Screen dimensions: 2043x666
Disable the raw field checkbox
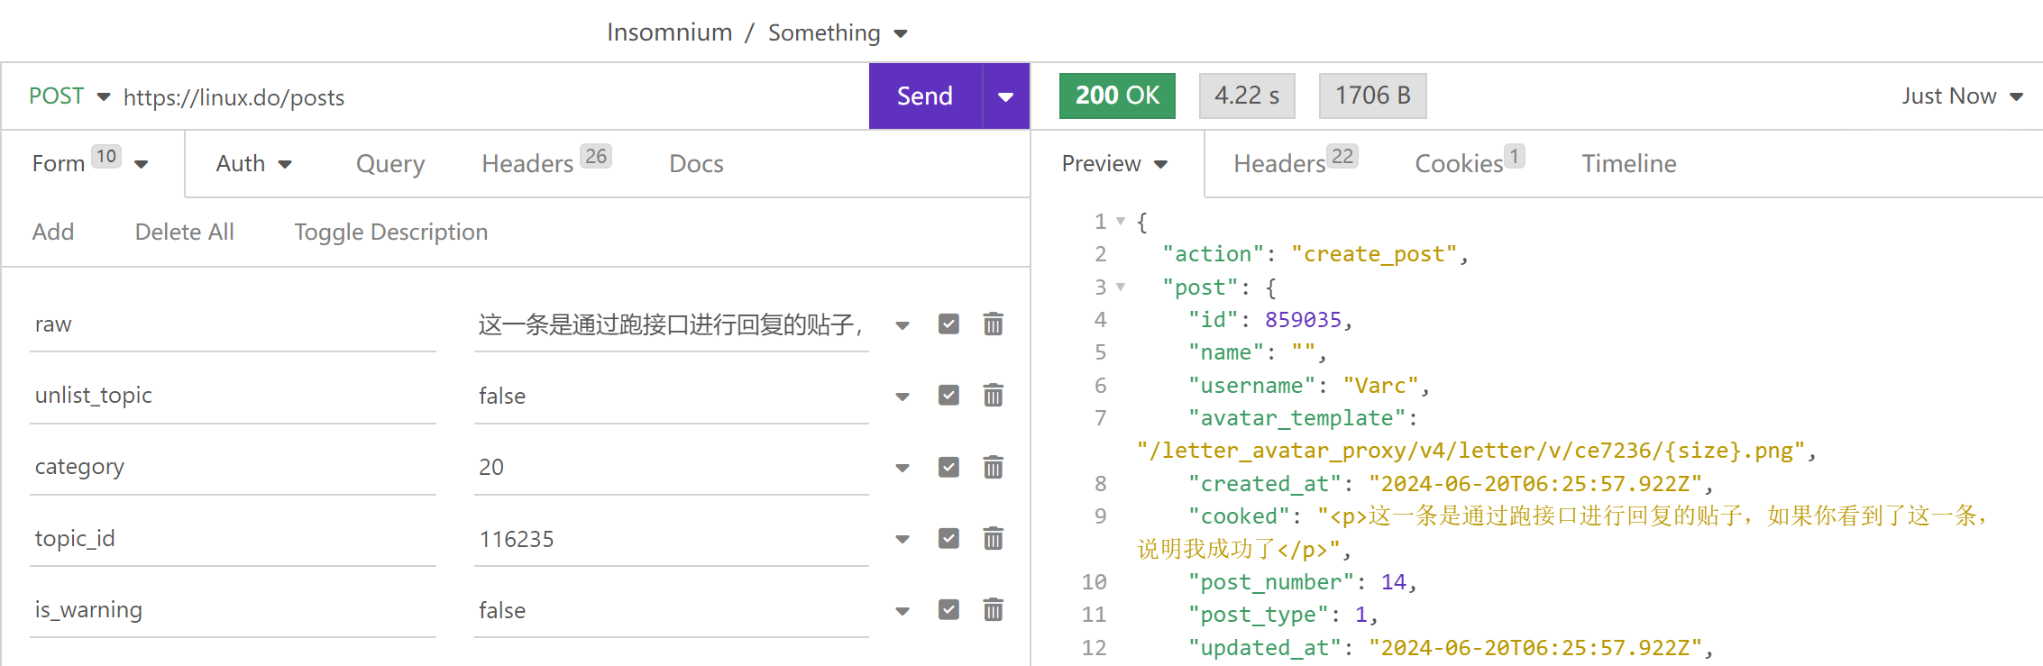(948, 324)
